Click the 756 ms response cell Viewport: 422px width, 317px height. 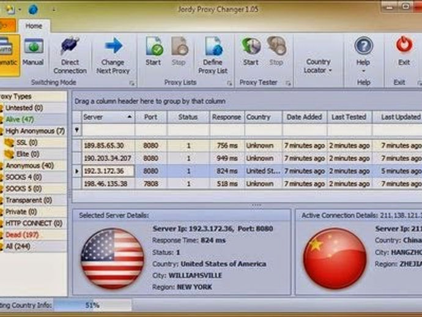pos(227,146)
